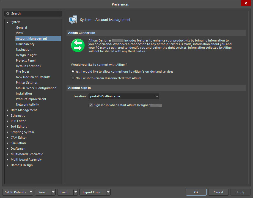Click the CAM Editor tree label

[19, 137]
